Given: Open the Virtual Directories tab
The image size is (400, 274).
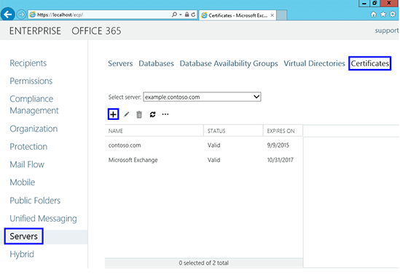Looking at the screenshot, I should 314,63.
